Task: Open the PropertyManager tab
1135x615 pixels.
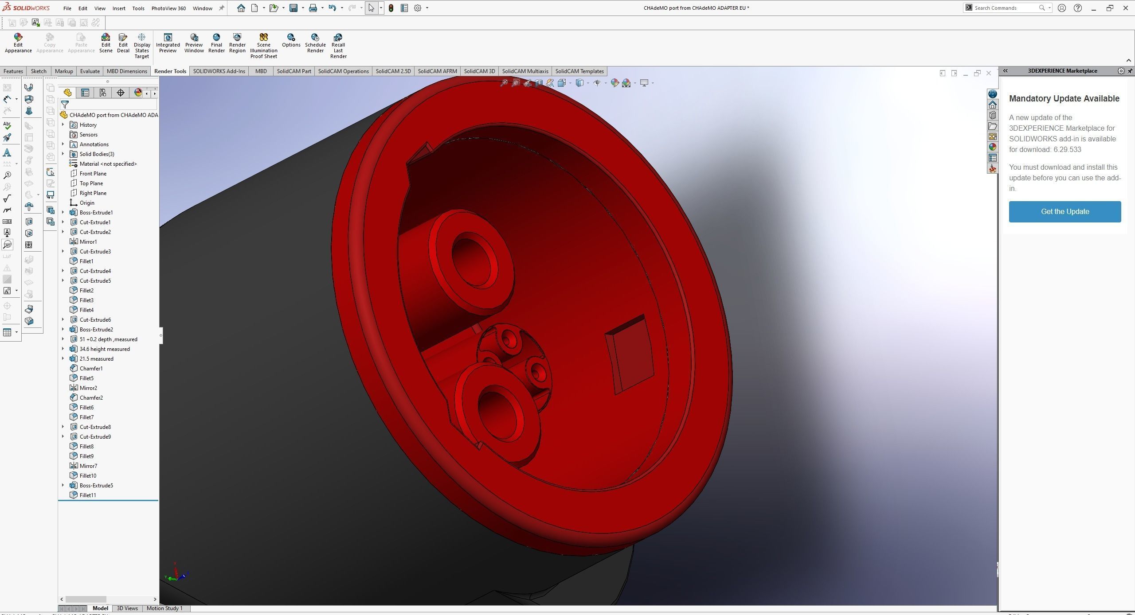Action: click(x=85, y=93)
